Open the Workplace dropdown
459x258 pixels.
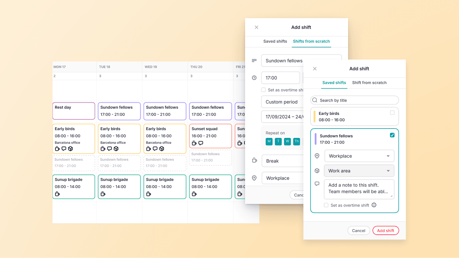359,156
